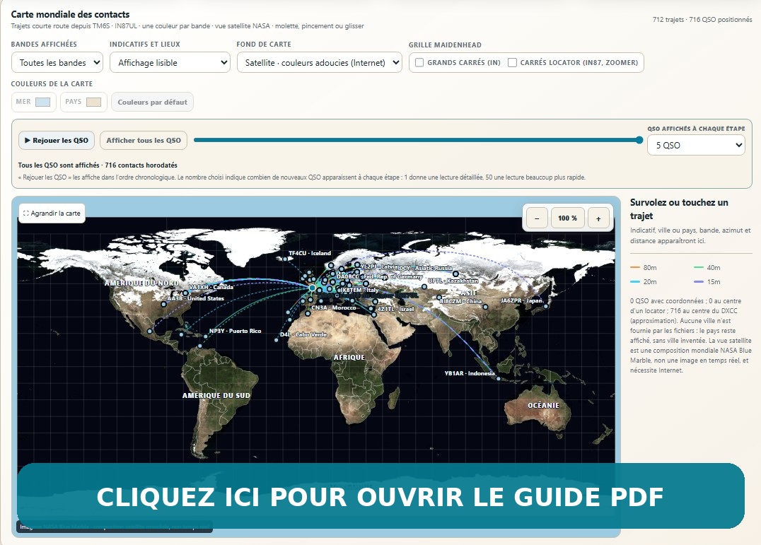Click Rejouer les QSO play button
The image size is (761, 545).
point(57,140)
